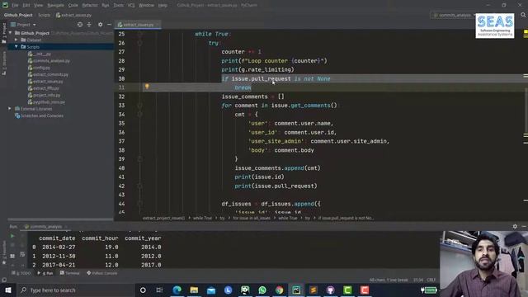Click the taskbar search box

[x=76, y=290]
